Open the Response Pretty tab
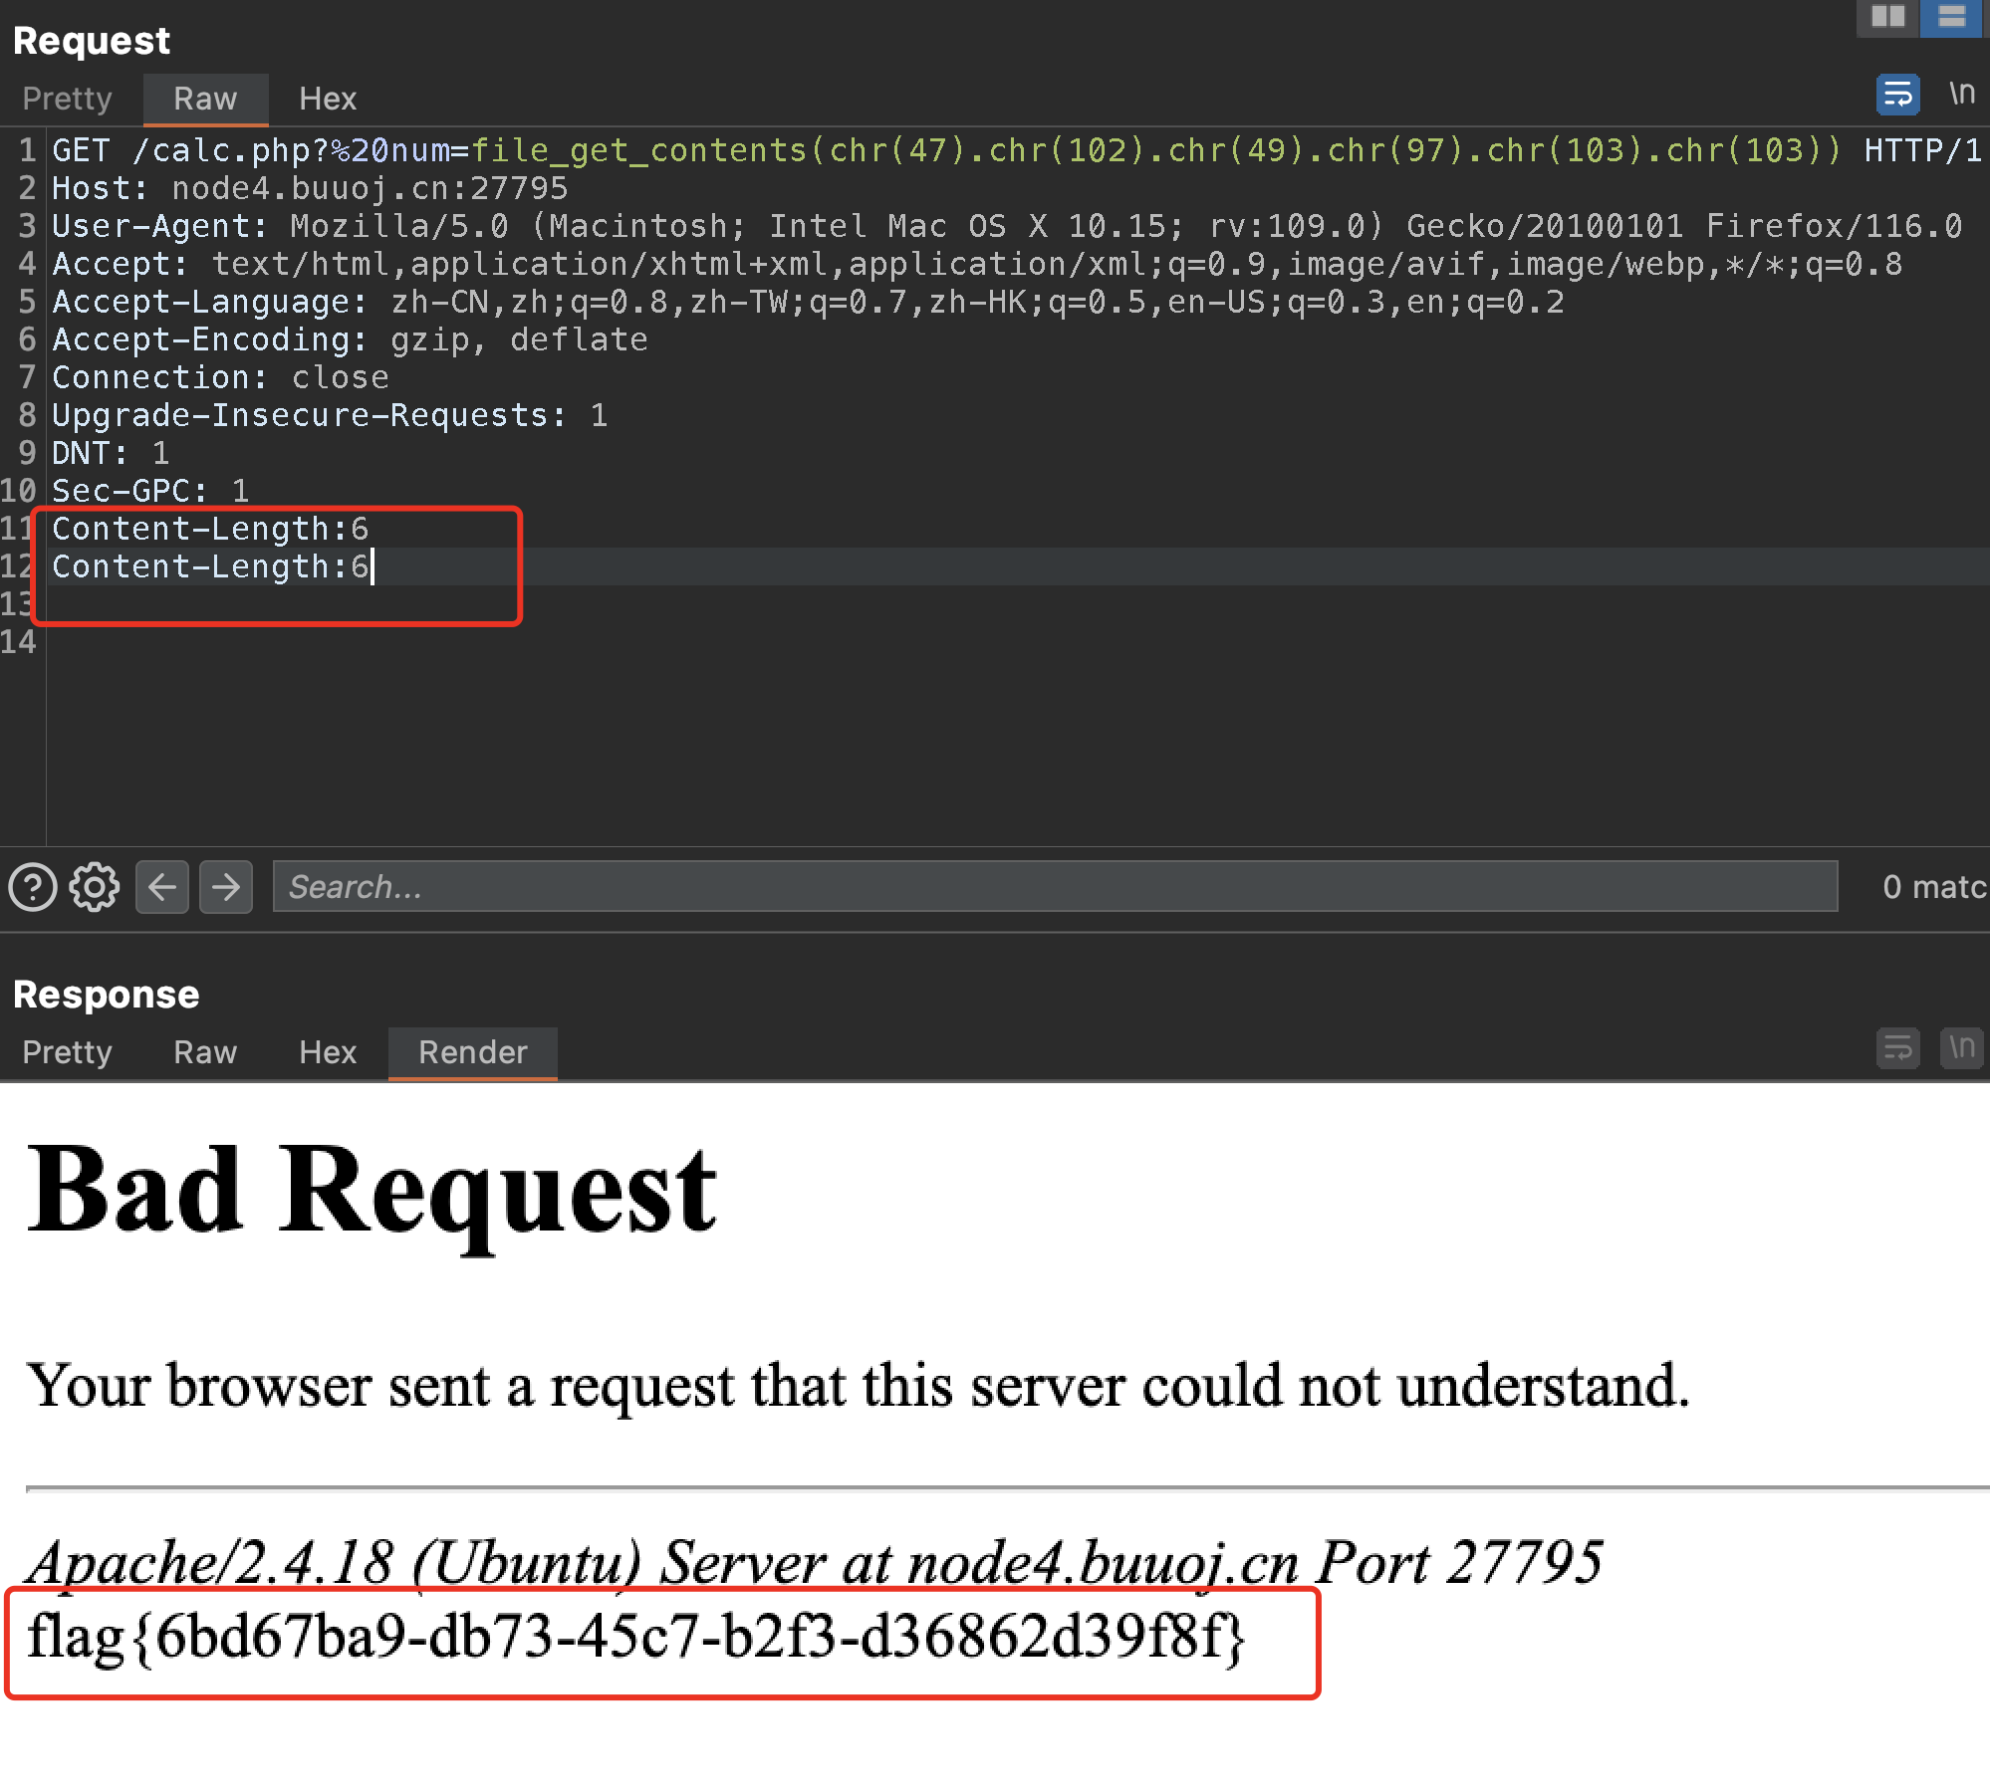The image size is (1990, 1792). (67, 1052)
